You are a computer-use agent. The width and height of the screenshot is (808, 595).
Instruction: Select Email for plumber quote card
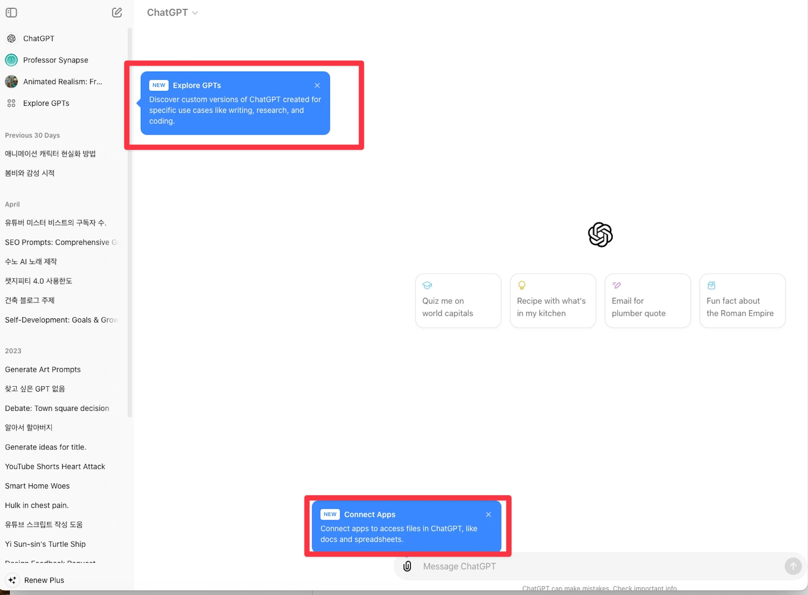point(647,301)
